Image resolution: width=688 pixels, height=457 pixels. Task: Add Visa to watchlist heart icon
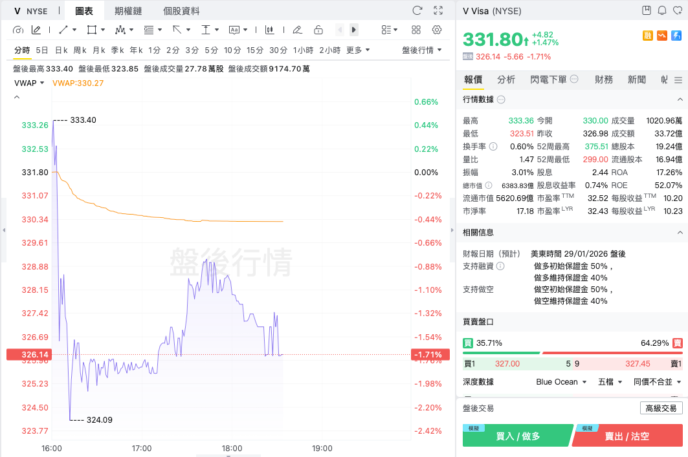(677, 10)
